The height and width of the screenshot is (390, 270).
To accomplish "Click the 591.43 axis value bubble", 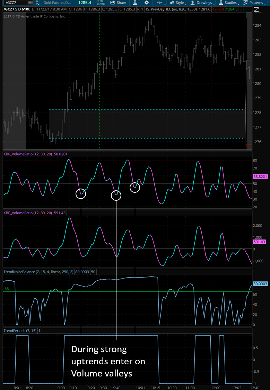I will pyautogui.click(x=259, y=242).
